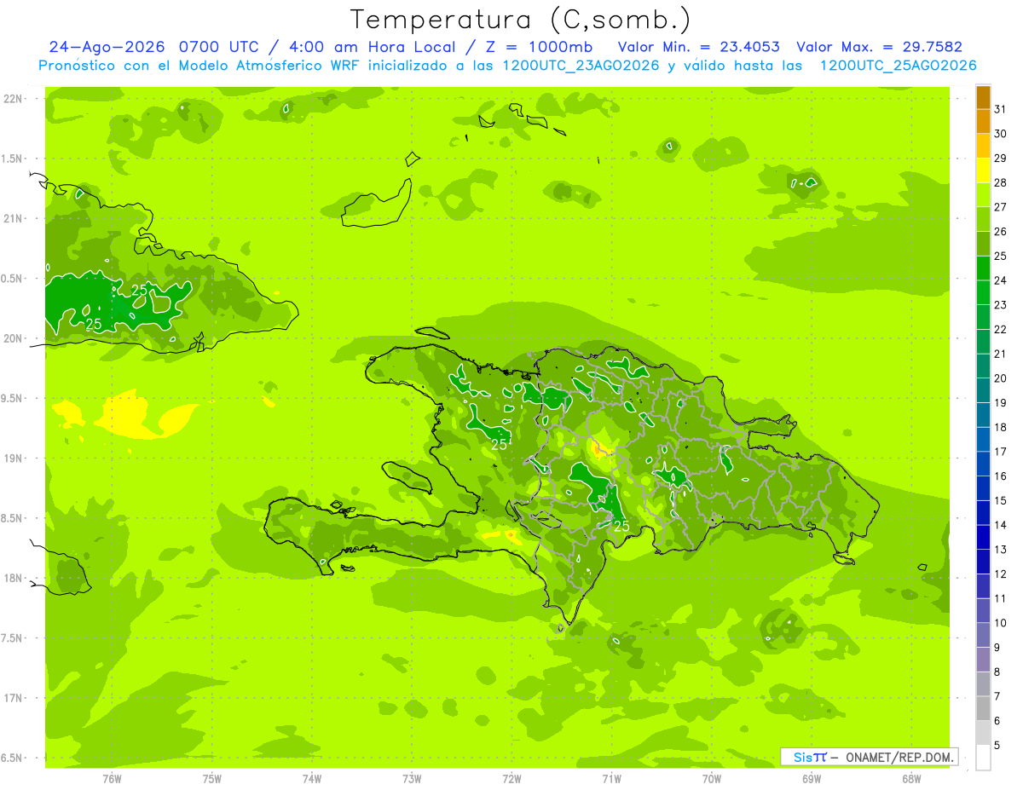Click colorbar label '15'

(x=1001, y=501)
